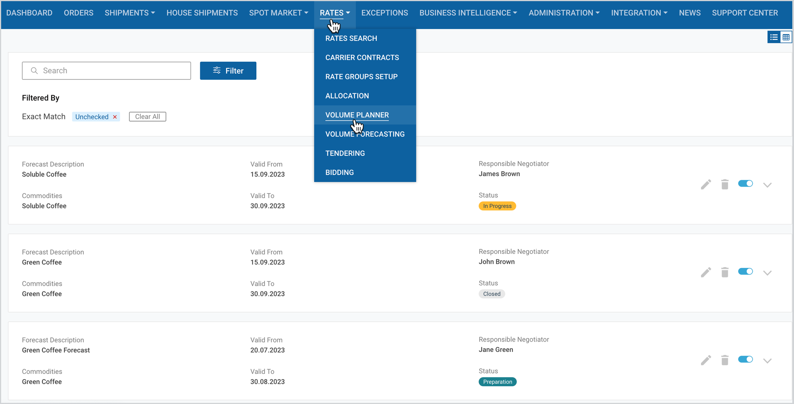Click the Filter button
The width and height of the screenshot is (794, 404).
point(228,71)
